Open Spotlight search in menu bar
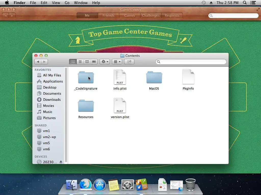This screenshot has height=195, width=261. pos(245,3)
